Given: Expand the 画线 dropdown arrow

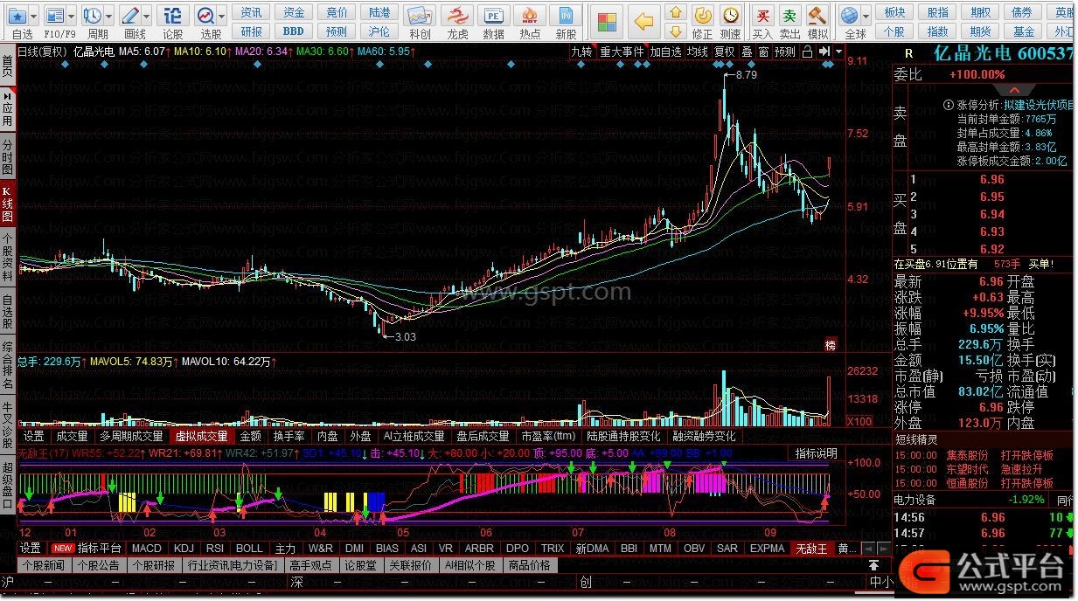Looking at the screenshot, I should pyautogui.click(x=147, y=16).
